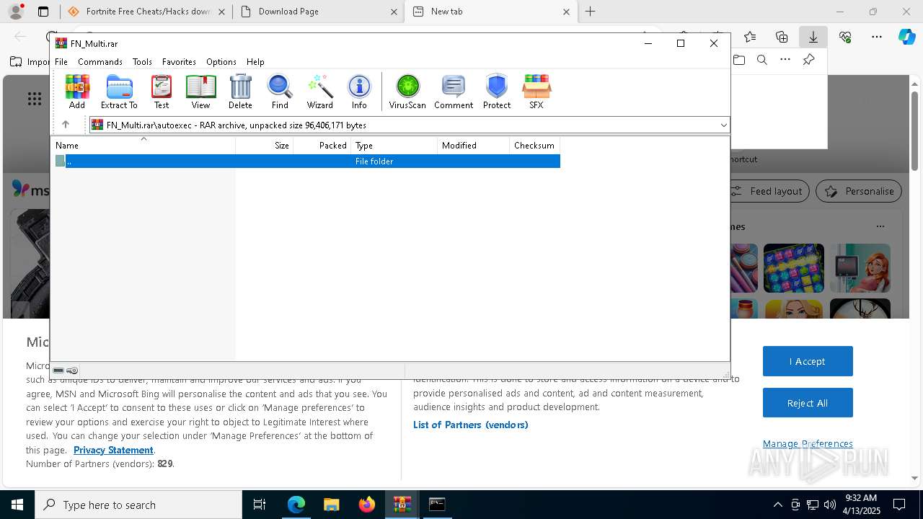Open the notifications center icon
Image resolution: width=923 pixels, height=519 pixels.
(899, 505)
